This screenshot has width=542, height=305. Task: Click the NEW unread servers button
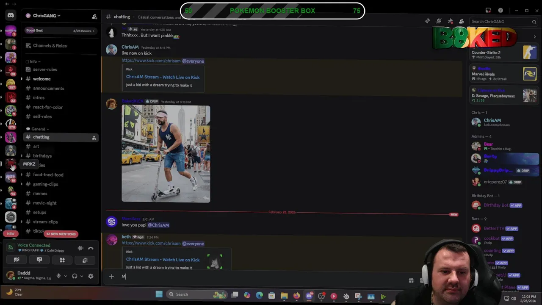click(x=11, y=233)
